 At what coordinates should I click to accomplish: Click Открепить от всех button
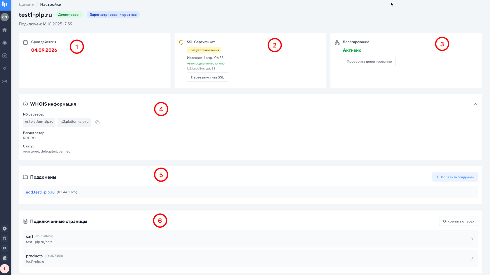click(459, 221)
